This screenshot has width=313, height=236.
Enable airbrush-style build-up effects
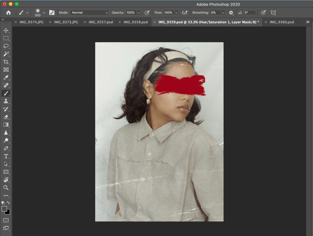(184, 13)
